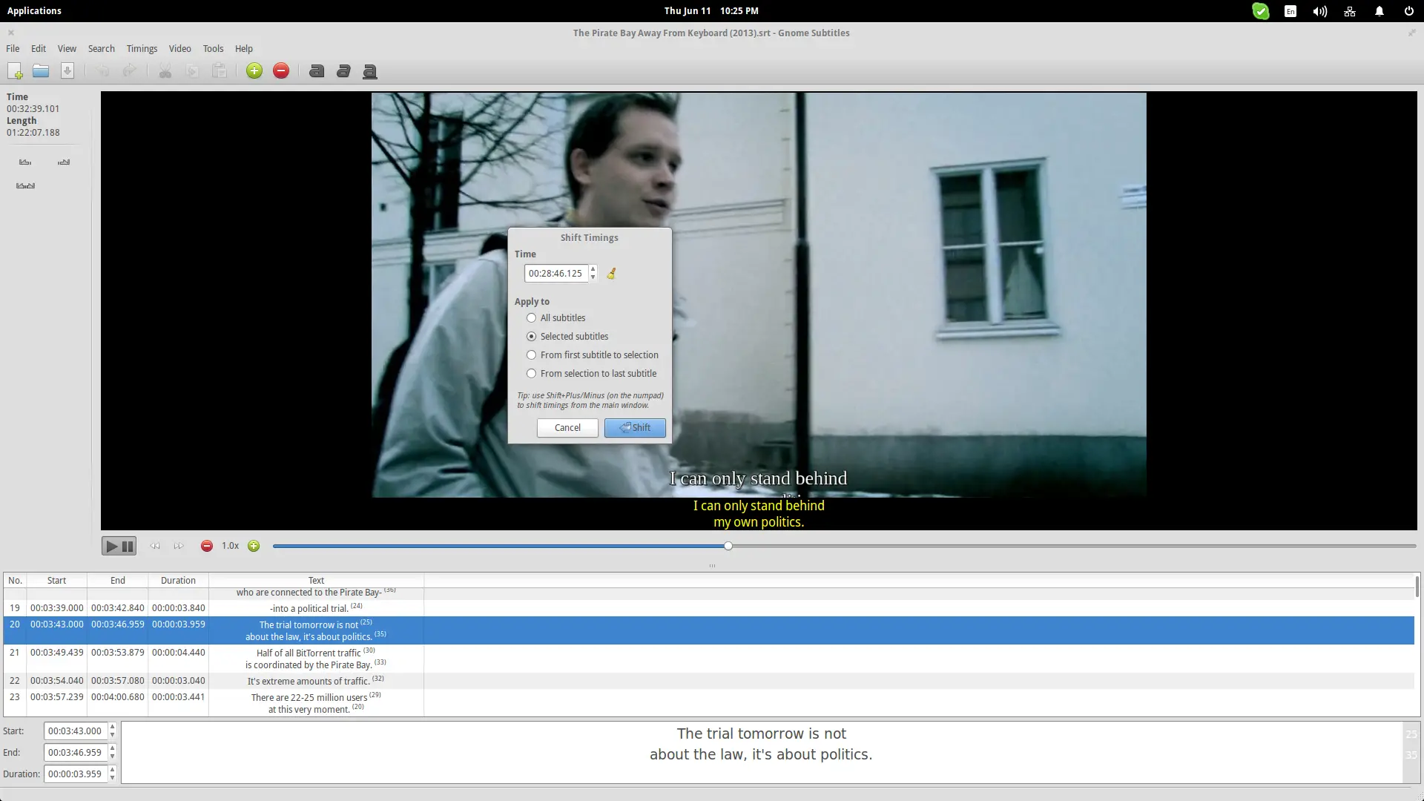Edit subtitle text in bottom editor
The height and width of the screenshot is (801, 1424).
761,752
